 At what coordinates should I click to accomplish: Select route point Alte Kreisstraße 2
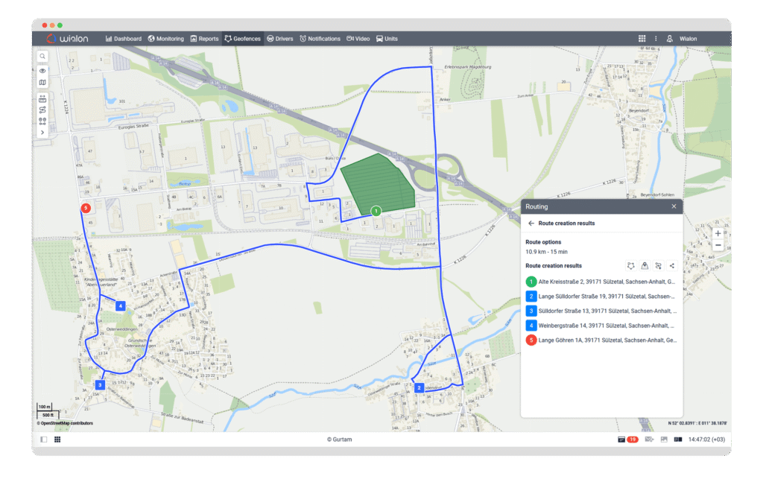tap(604, 282)
